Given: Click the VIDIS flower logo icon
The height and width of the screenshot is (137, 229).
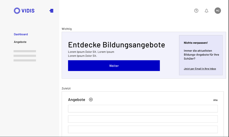Looking at the screenshot, I should point(17,11).
